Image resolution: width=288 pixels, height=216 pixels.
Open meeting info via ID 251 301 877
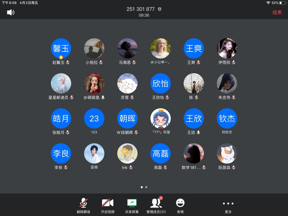click(140, 9)
